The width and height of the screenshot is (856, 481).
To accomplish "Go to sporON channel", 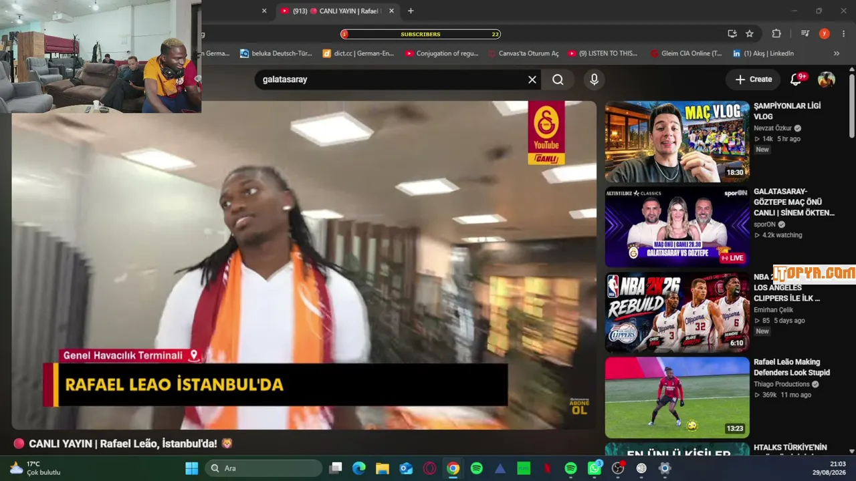I will 764,224.
